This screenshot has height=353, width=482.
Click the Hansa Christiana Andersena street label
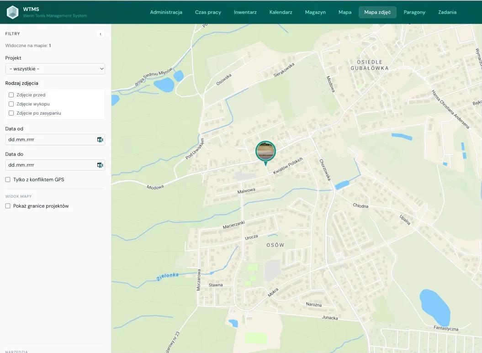point(450,110)
